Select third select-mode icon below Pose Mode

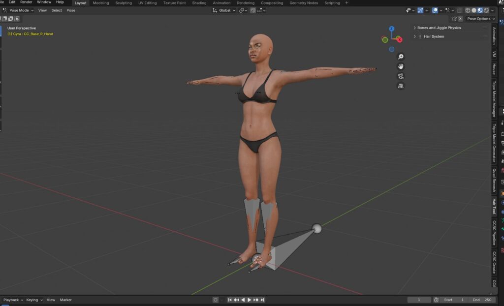coord(17,19)
